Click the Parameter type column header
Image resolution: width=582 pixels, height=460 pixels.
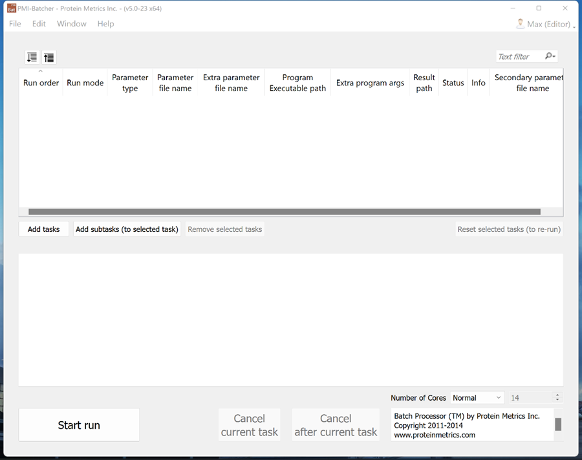(130, 83)
